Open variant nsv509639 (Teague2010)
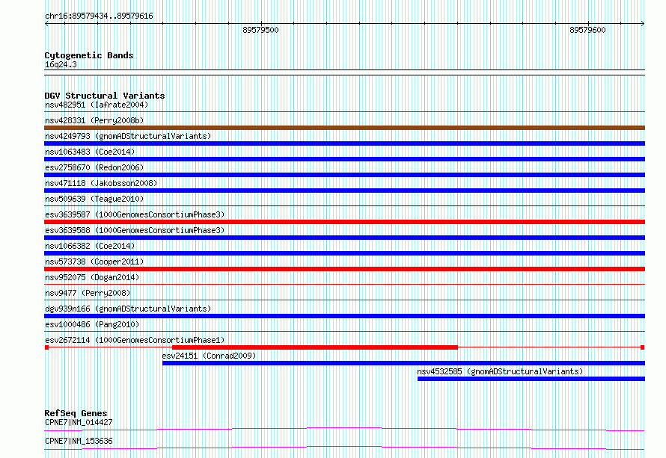Screen dimensions: 666x458 94,199
